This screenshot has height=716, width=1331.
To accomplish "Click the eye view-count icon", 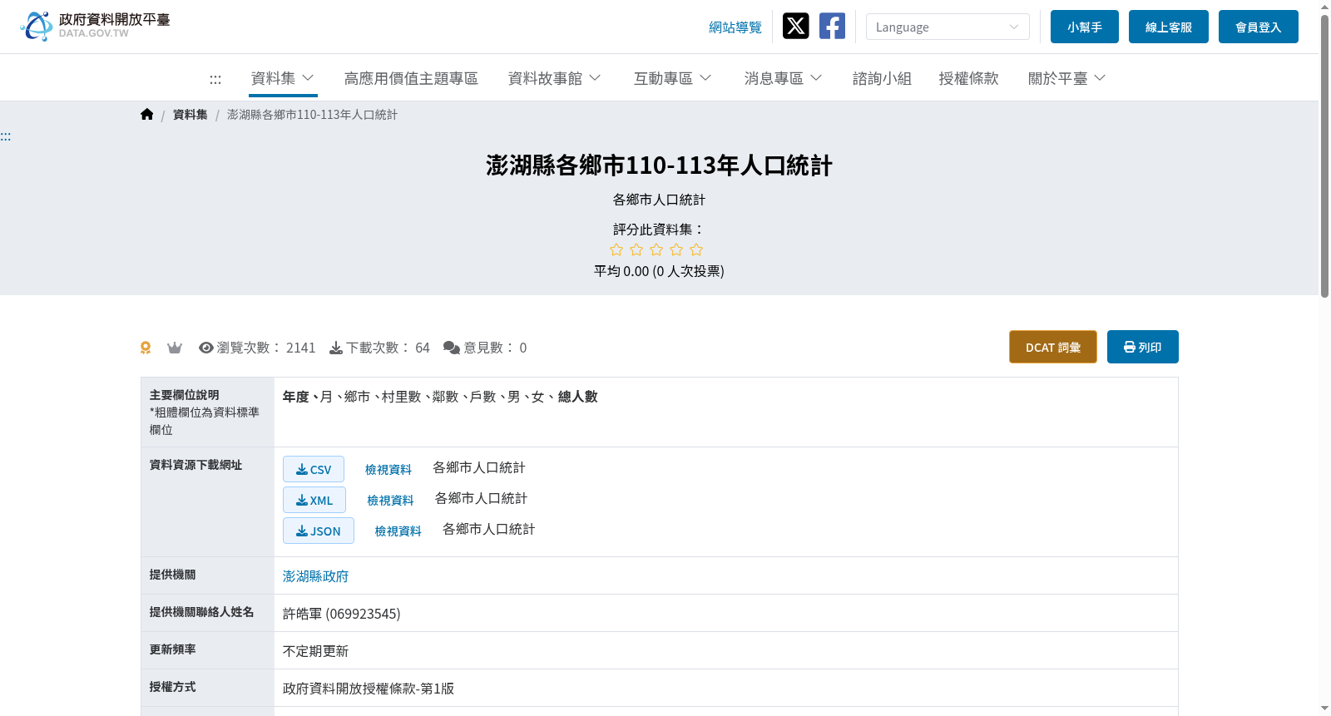I will [206, 348].
